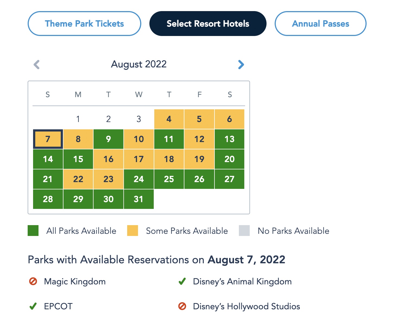Choose the highlighted August 7 date
Viewport: 404px width, 322px height.
(x=48, y=139)
